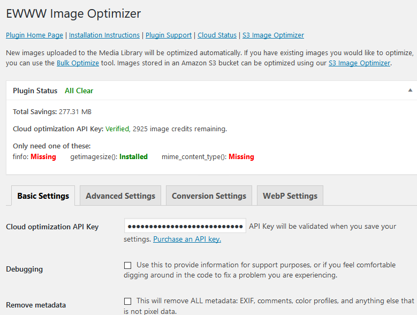Screen dimensions: 417x315
Task: Click the Only need one of these text
Action: point(51,146)
